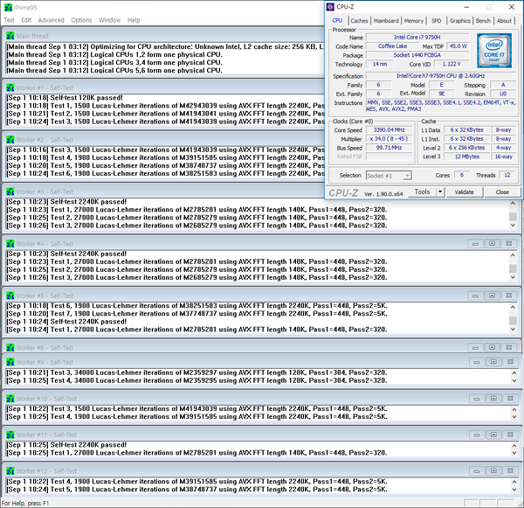524x508 pixels.
Task: Minimize the Worker #4 child window
Action: [475, 244]
